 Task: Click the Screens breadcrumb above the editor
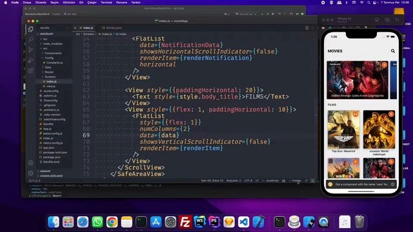point(88,34)
